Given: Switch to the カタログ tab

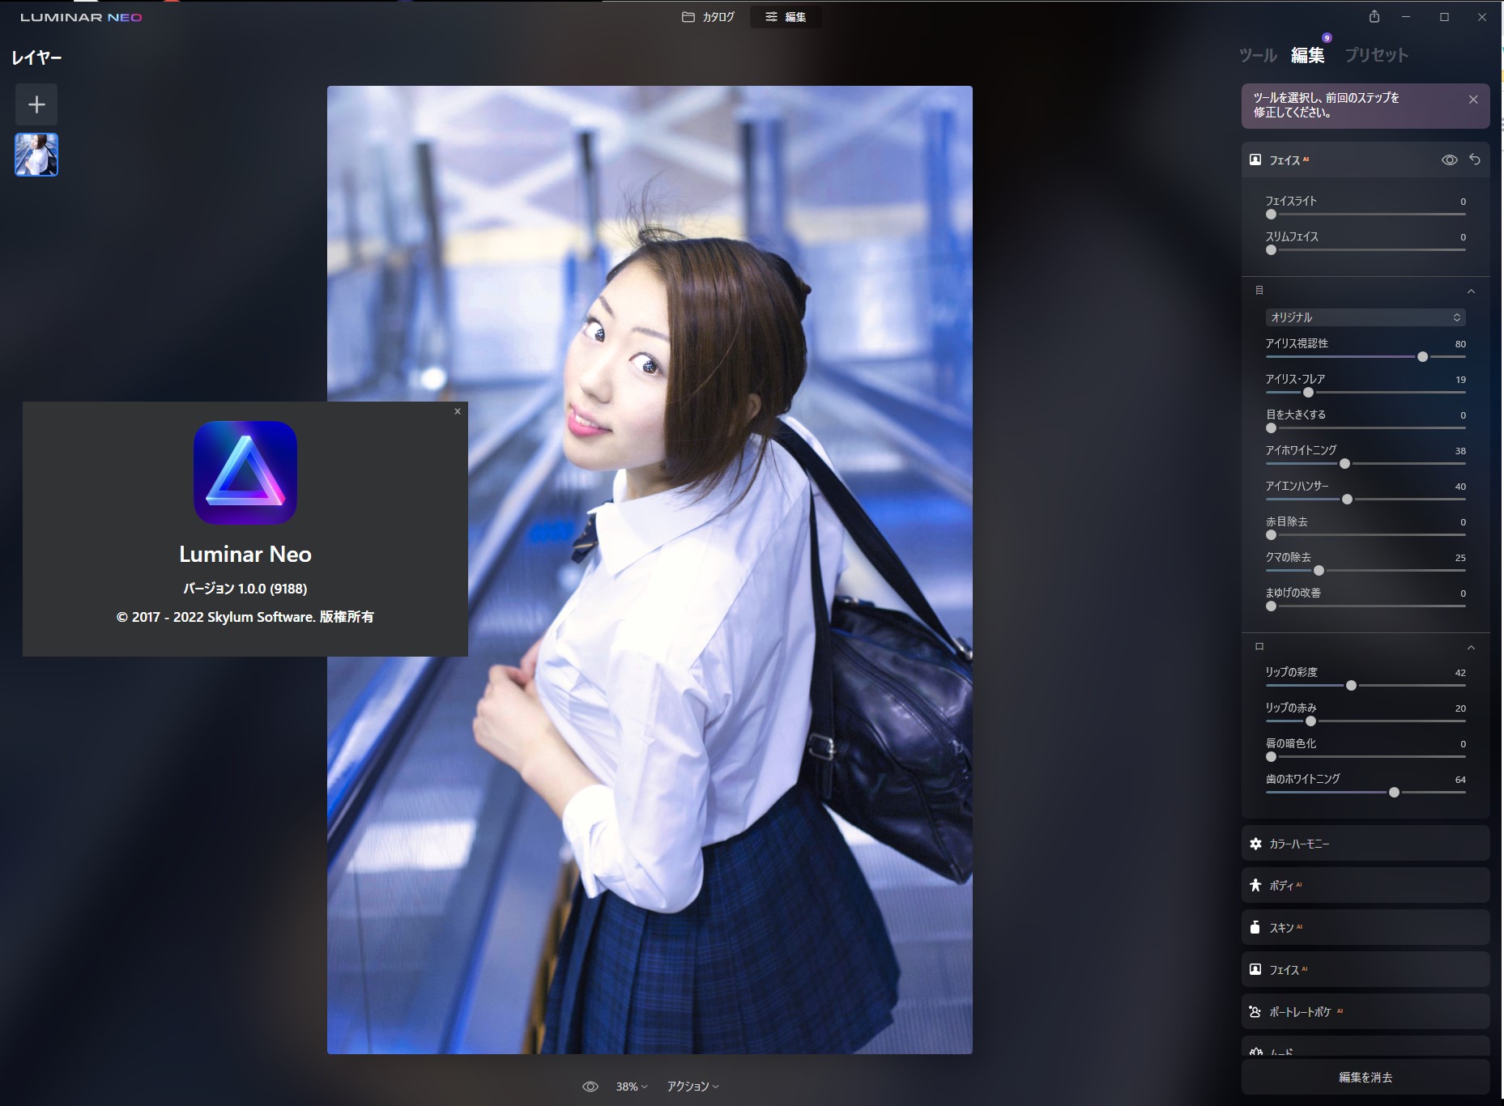Looking at the screenshot, I should 709,17.
